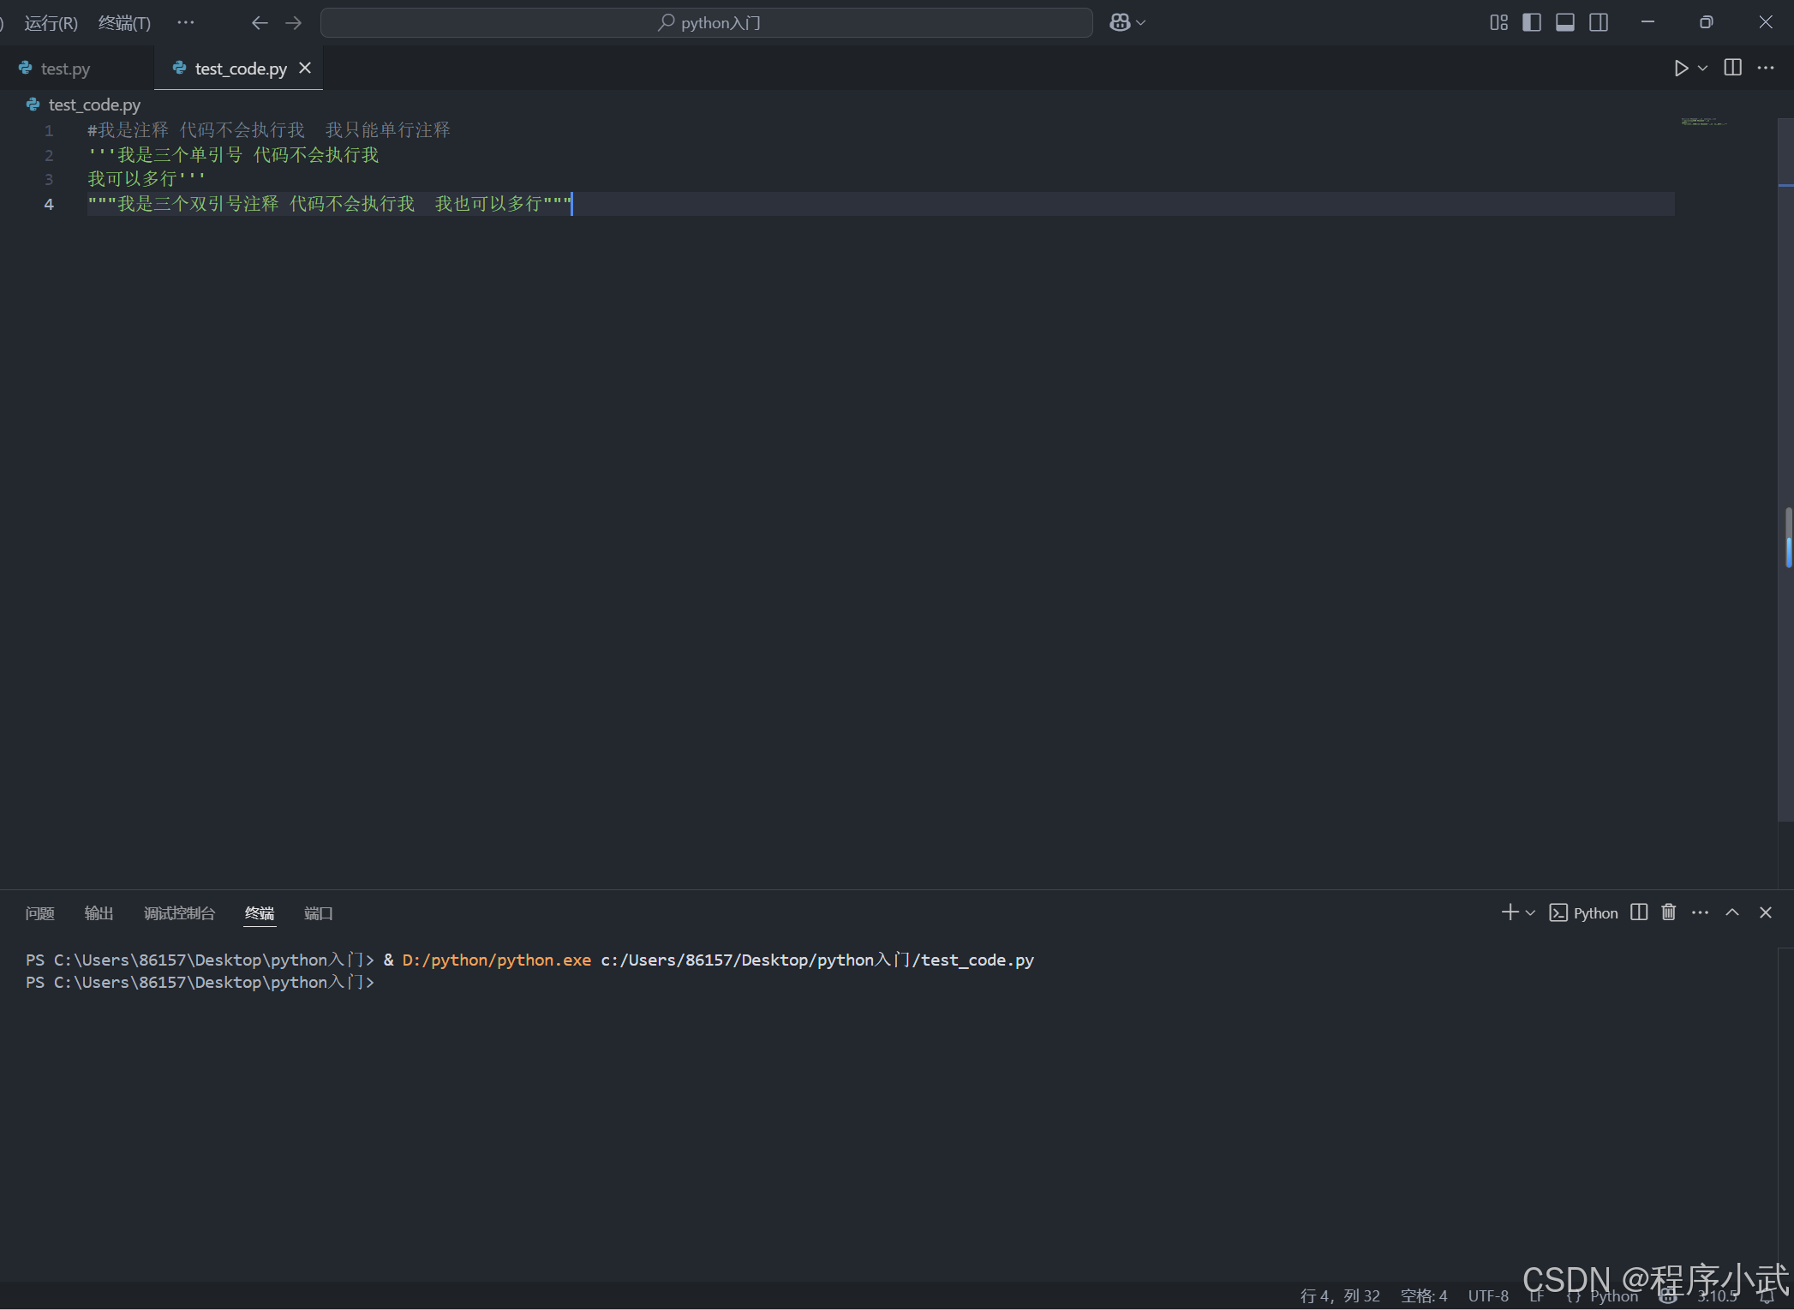The height and width of the screenshot is (1310, 1794).
Task: Run the Python file with play icon
Action: tap(1680, 69)
